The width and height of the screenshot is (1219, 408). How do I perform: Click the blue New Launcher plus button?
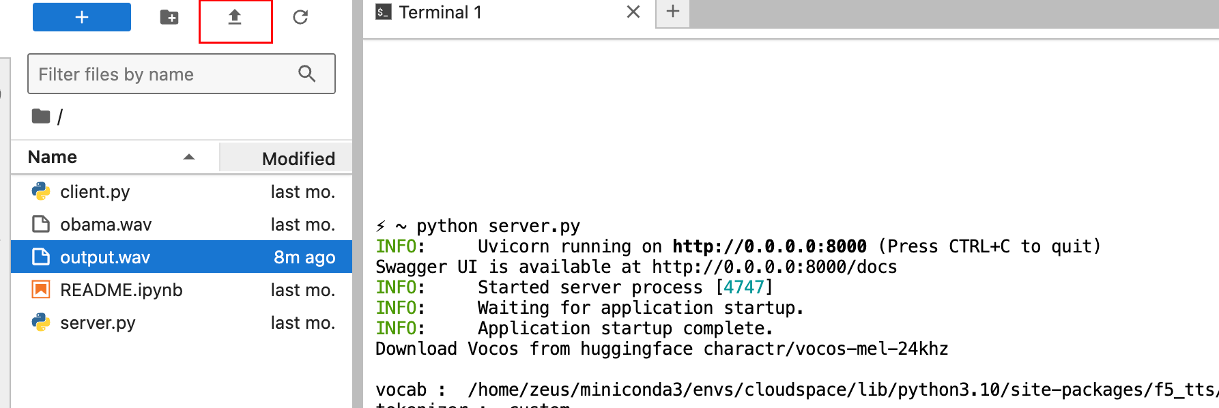coord(82,17)
